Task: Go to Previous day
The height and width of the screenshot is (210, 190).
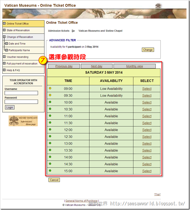Action: coord(64,66)
